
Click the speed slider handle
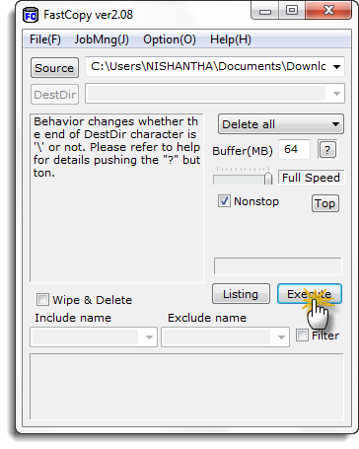point(268,178)
